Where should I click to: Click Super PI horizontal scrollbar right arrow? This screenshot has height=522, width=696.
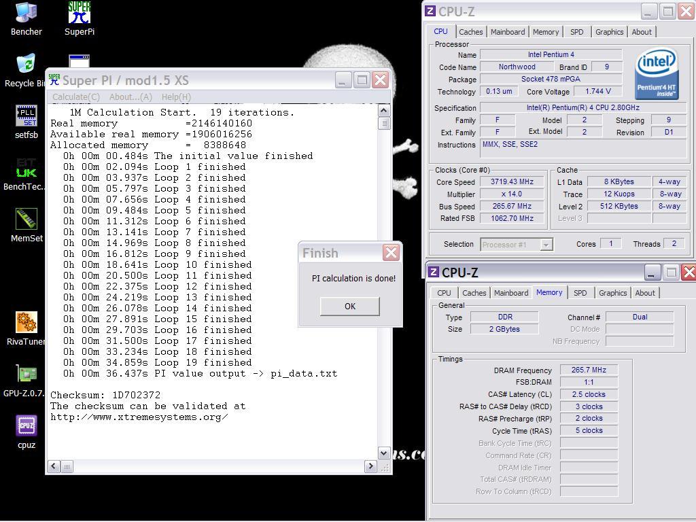click(x=370, y=466)
